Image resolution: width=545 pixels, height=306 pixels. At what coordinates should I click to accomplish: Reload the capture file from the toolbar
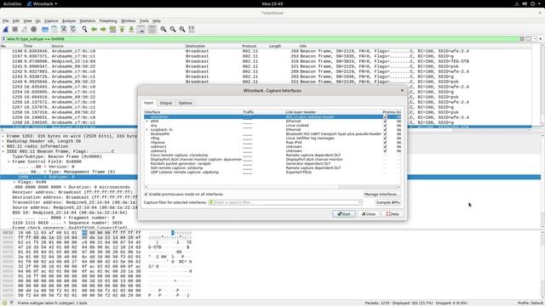73,30
